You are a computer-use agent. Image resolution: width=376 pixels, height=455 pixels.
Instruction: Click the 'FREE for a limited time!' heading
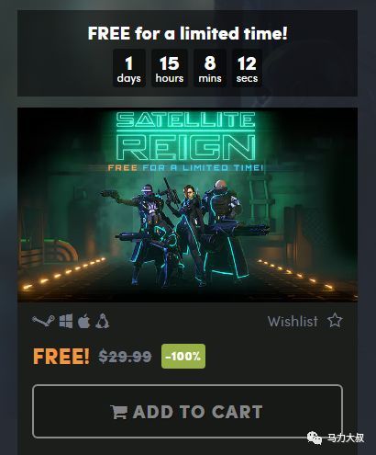click(188, 33)
